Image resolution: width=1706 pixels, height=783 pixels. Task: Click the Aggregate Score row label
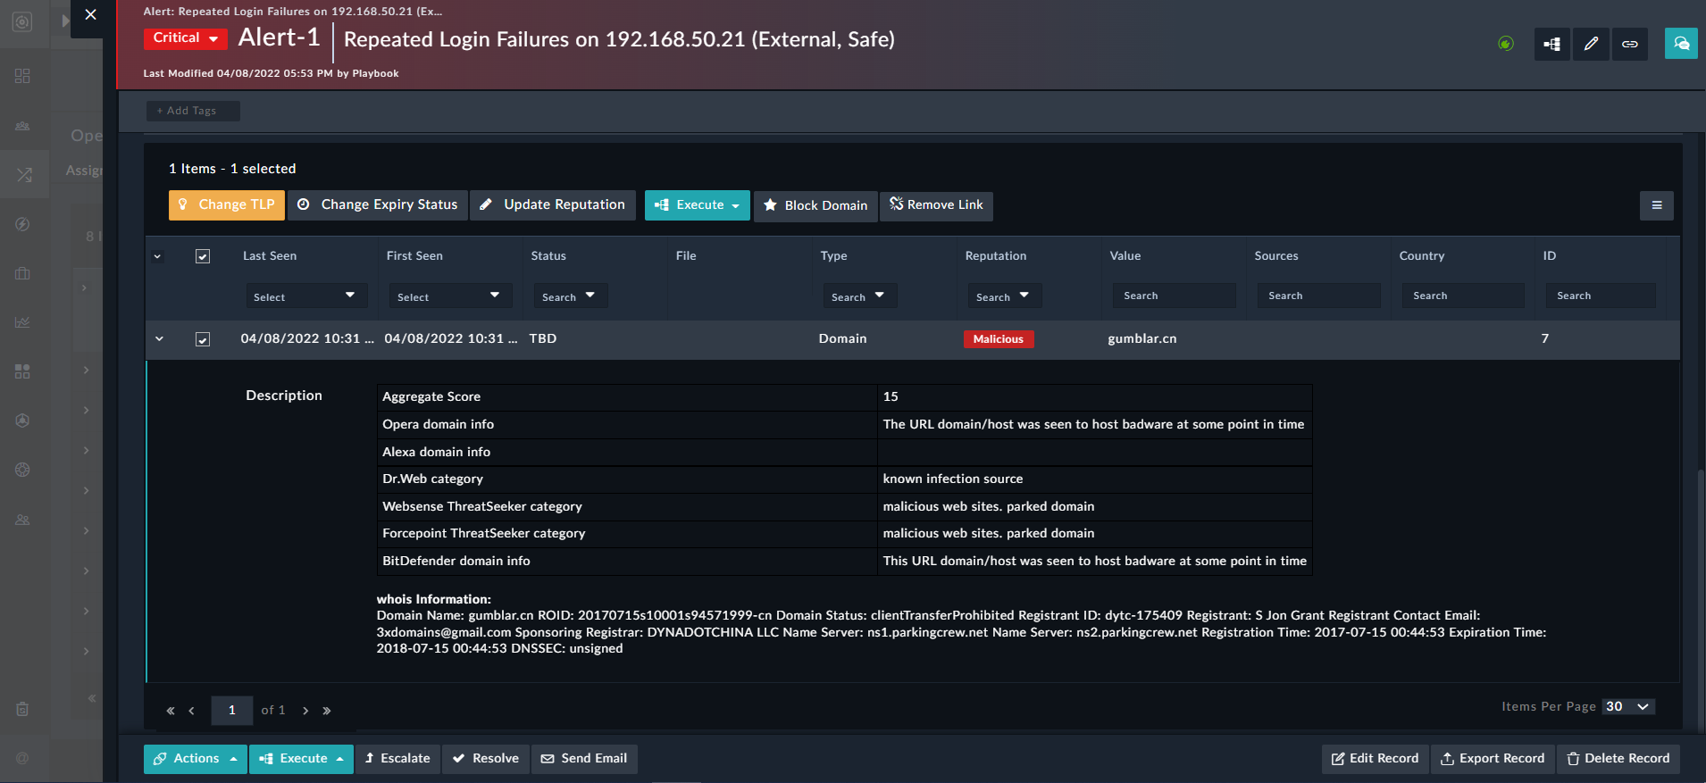pyautogui.click(x=431, y=397)
